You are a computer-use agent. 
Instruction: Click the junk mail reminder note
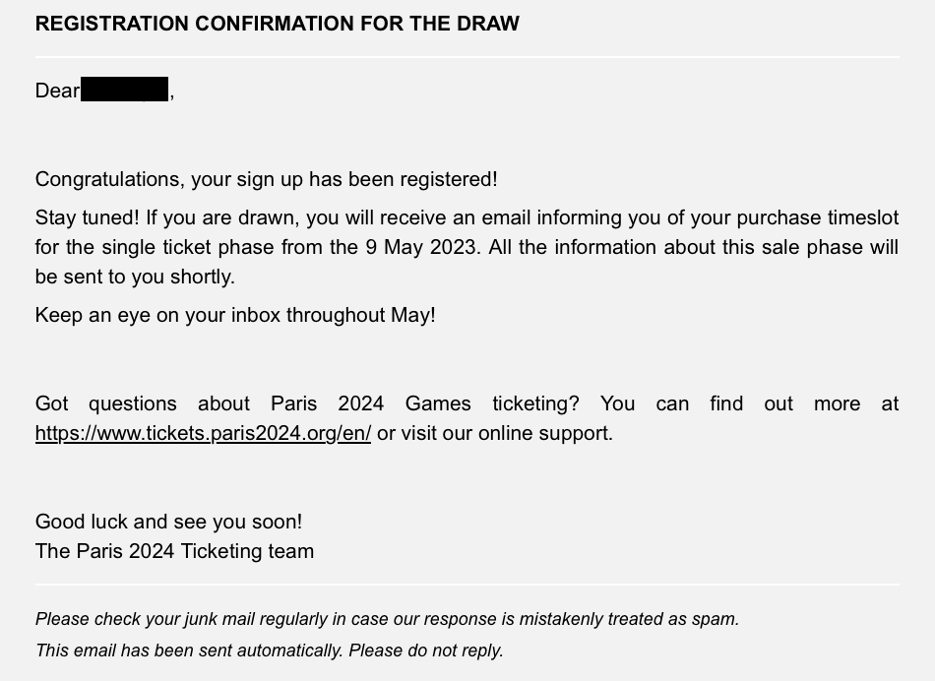[x=387, y=619]
